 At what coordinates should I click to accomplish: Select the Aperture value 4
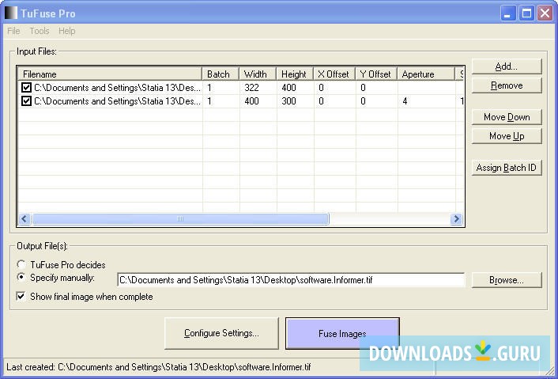[405, 101]
